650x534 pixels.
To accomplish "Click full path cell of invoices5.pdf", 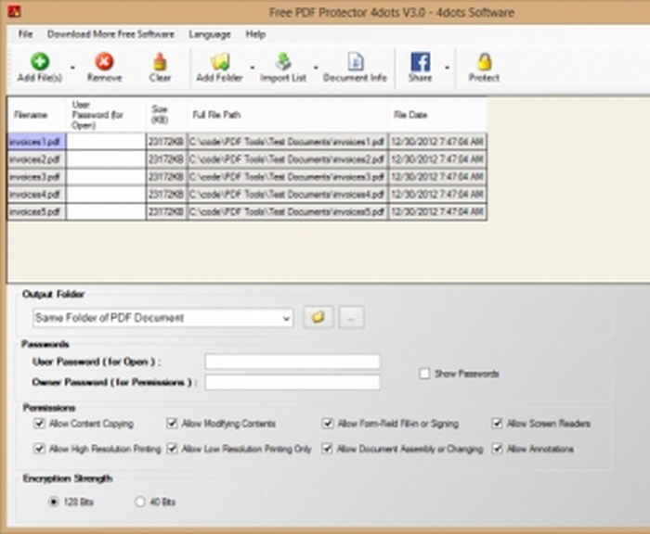I will [x=288, y=212].
